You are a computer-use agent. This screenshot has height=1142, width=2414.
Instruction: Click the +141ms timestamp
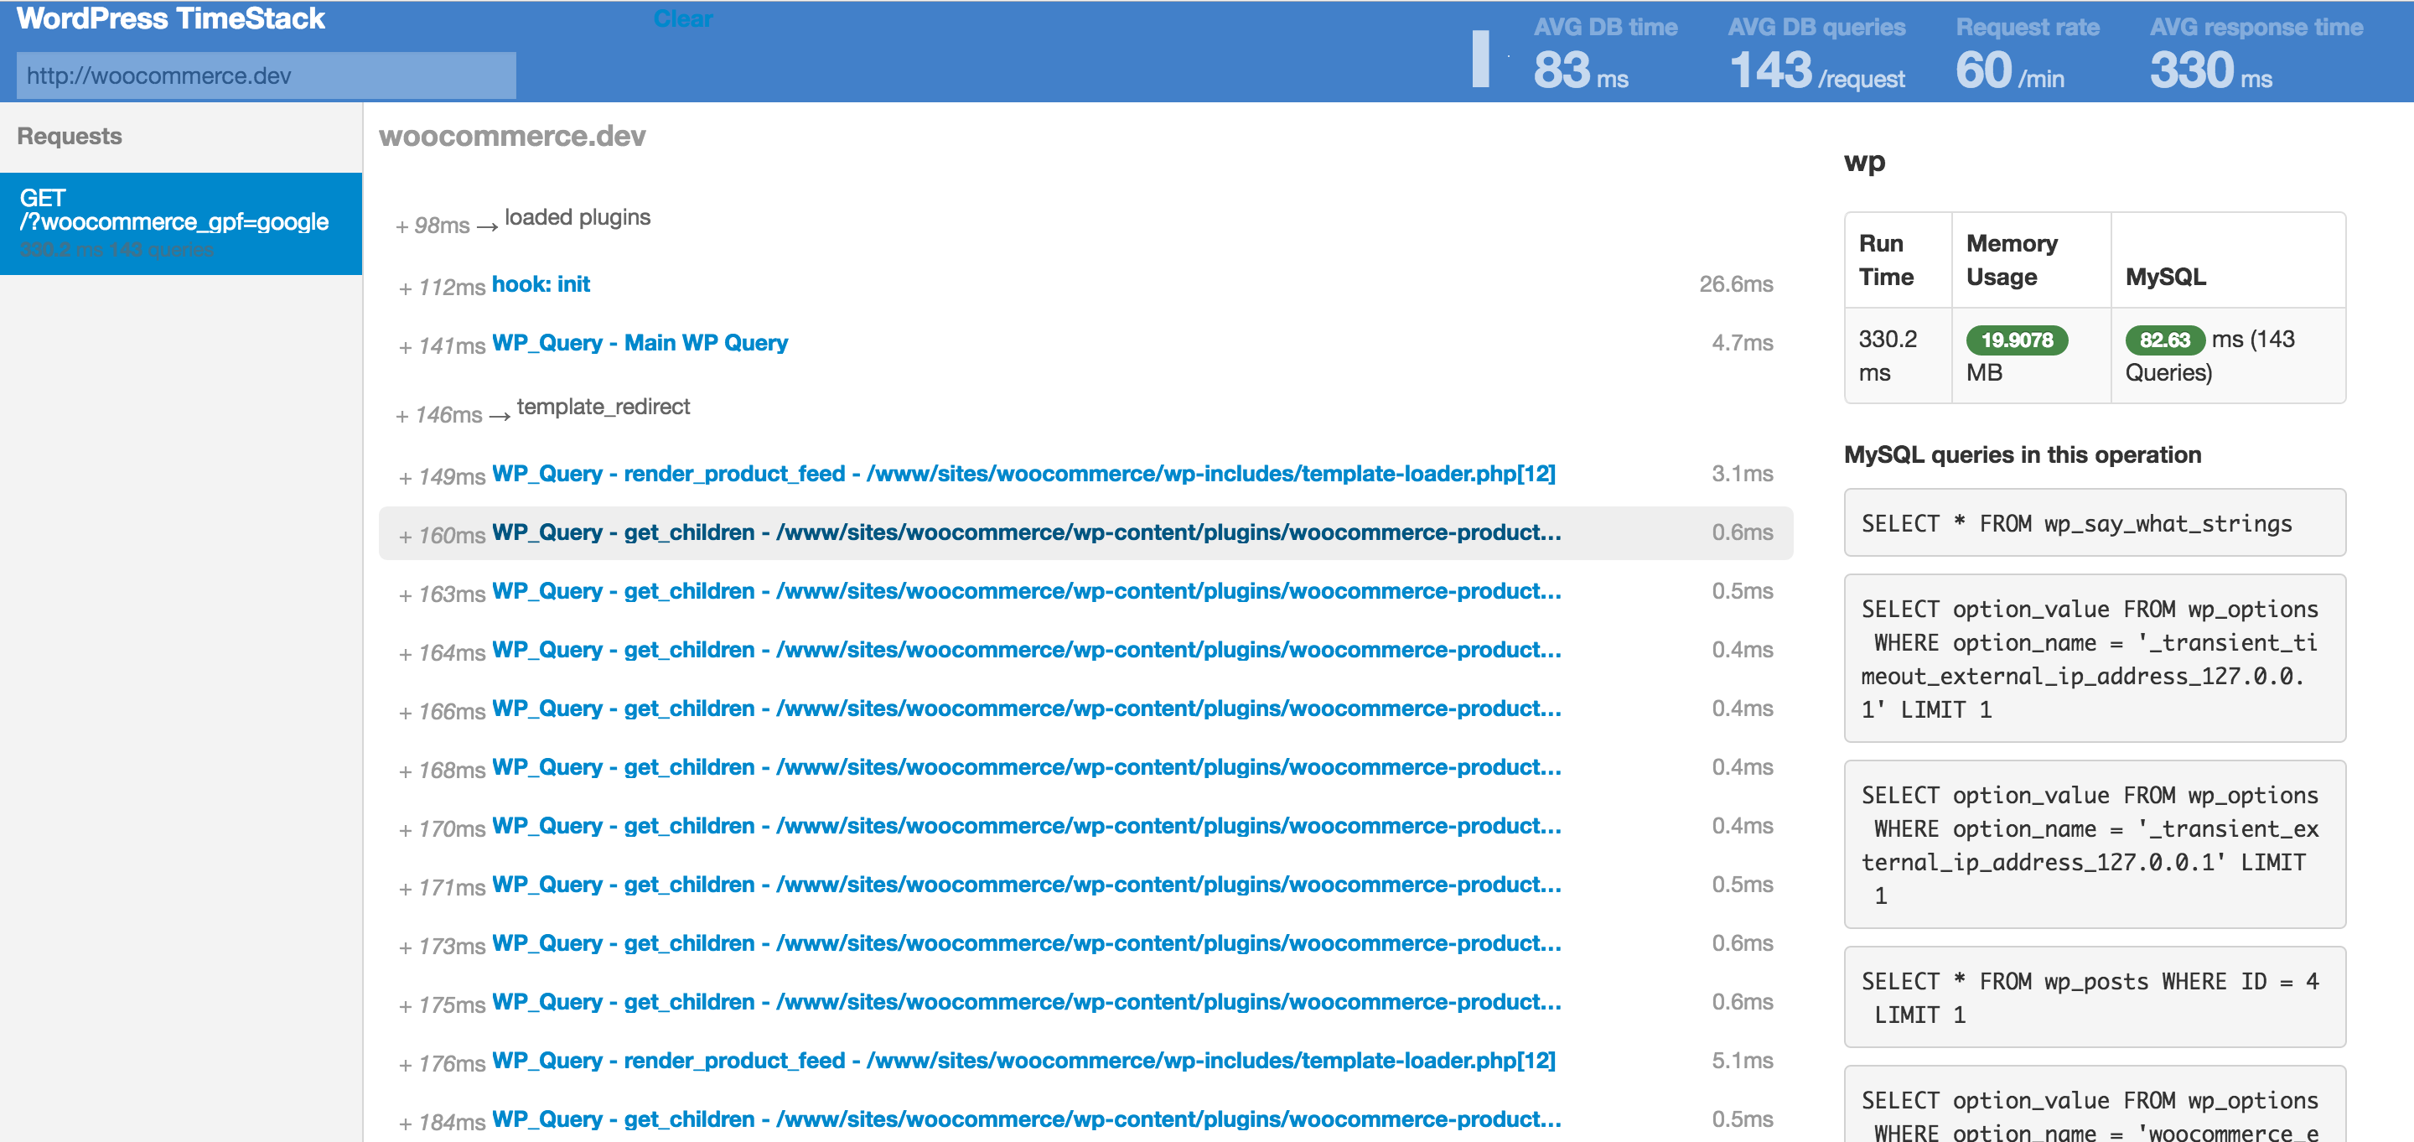pos(443,346)
